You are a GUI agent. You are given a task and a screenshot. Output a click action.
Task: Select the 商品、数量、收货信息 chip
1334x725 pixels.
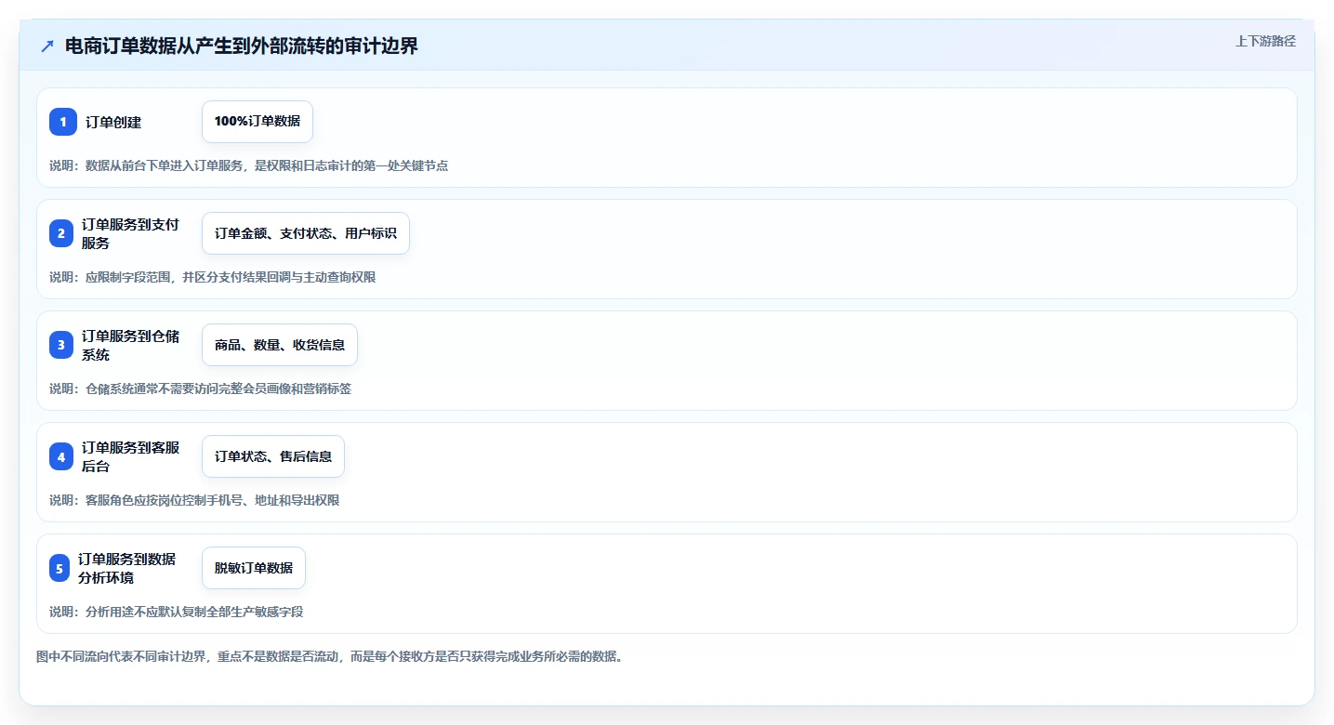(280, 345)
